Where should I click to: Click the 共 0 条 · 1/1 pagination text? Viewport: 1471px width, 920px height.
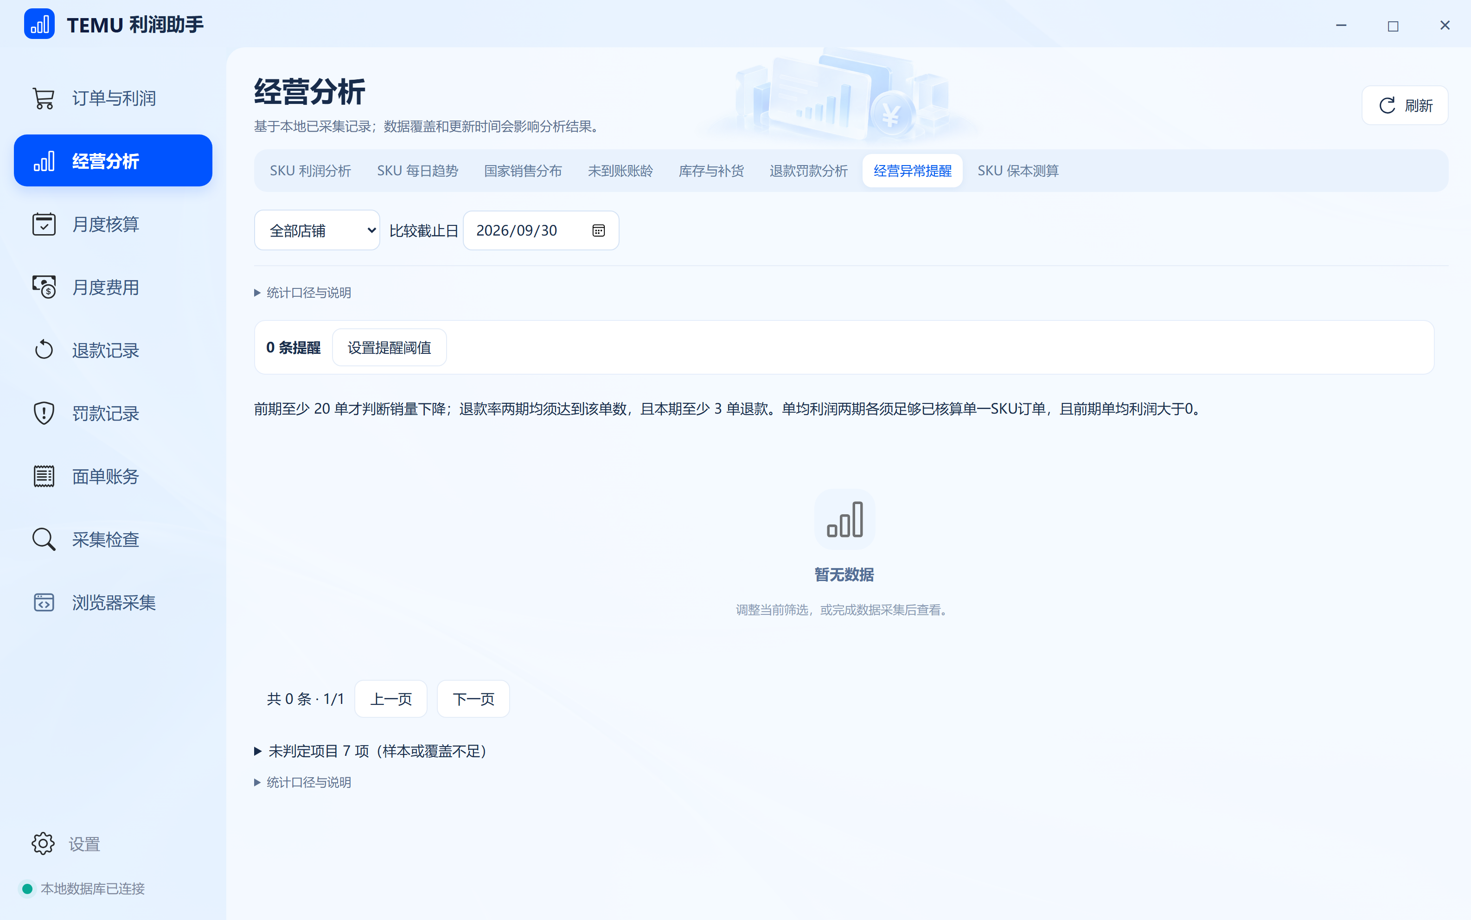(306, 699)
